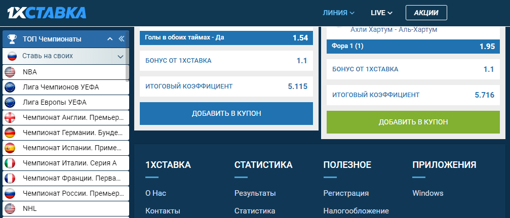Collapse ТОП Чемпионаты with the up chevron
Screen dimensions: 510x218
click(110, 39)
